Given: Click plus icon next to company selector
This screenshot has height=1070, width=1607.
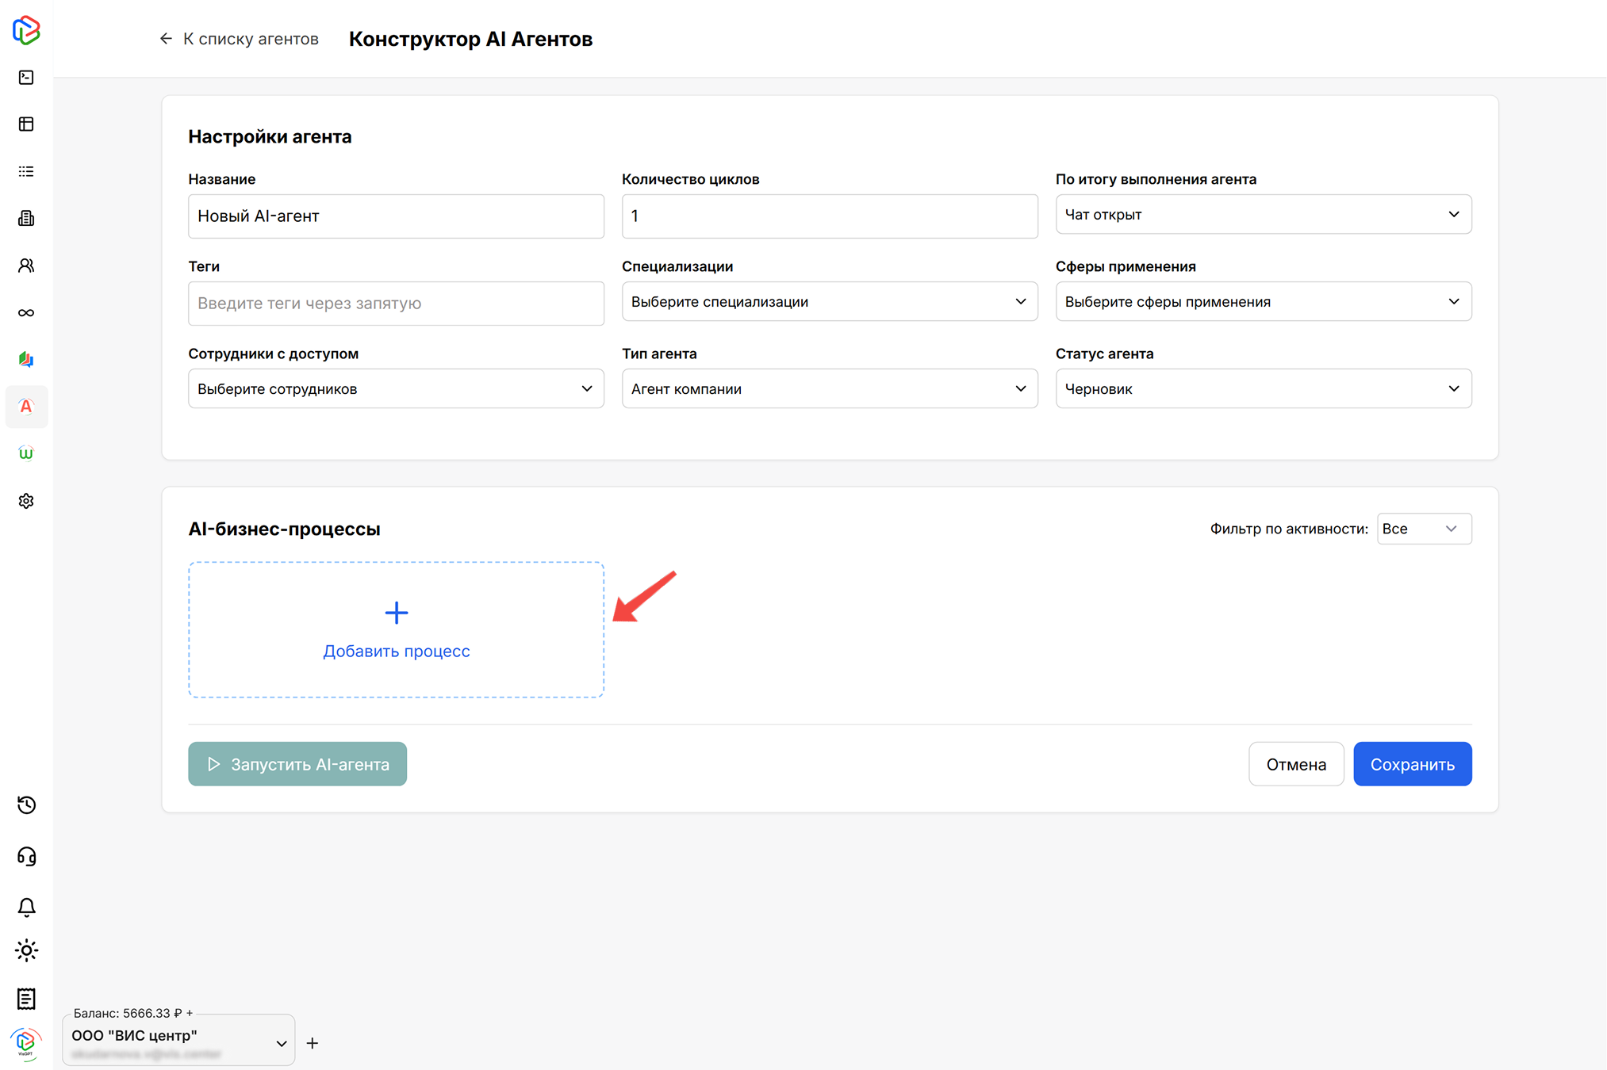Looking at the screenshot, I should [313, 1043].
